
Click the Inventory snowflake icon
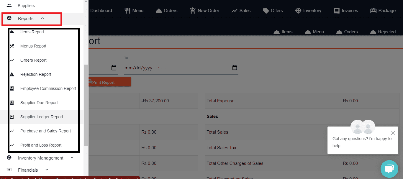pos(298,11)
